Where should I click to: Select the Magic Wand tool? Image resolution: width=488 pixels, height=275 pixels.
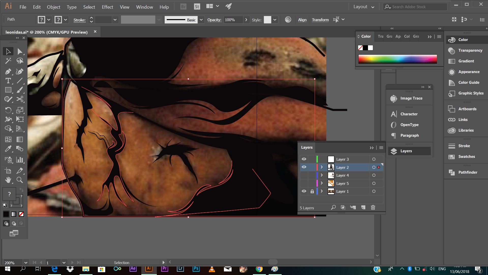(x=8, y=61)
